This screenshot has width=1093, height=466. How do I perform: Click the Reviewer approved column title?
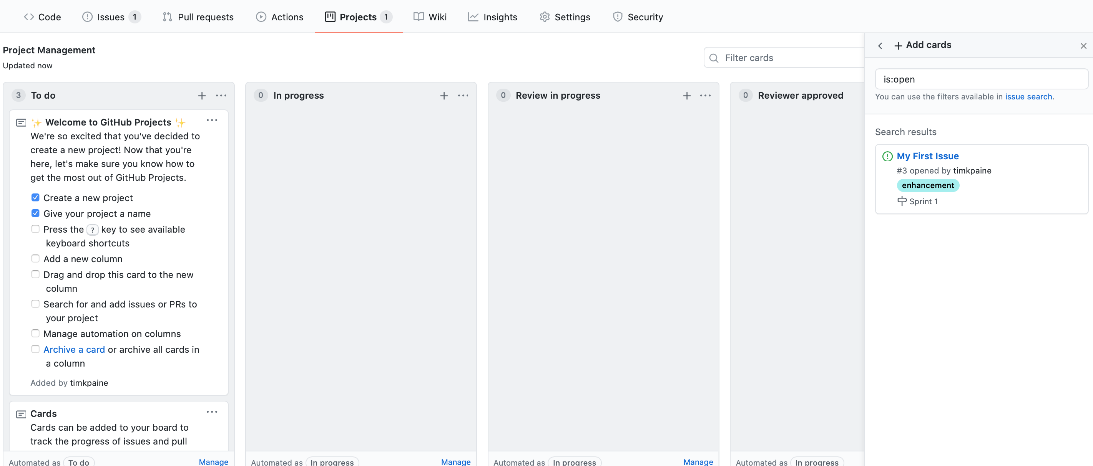[x=801, y=96]
